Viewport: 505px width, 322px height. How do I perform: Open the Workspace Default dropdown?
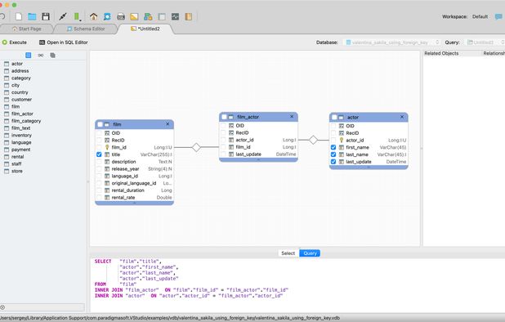tap(480, 16)
